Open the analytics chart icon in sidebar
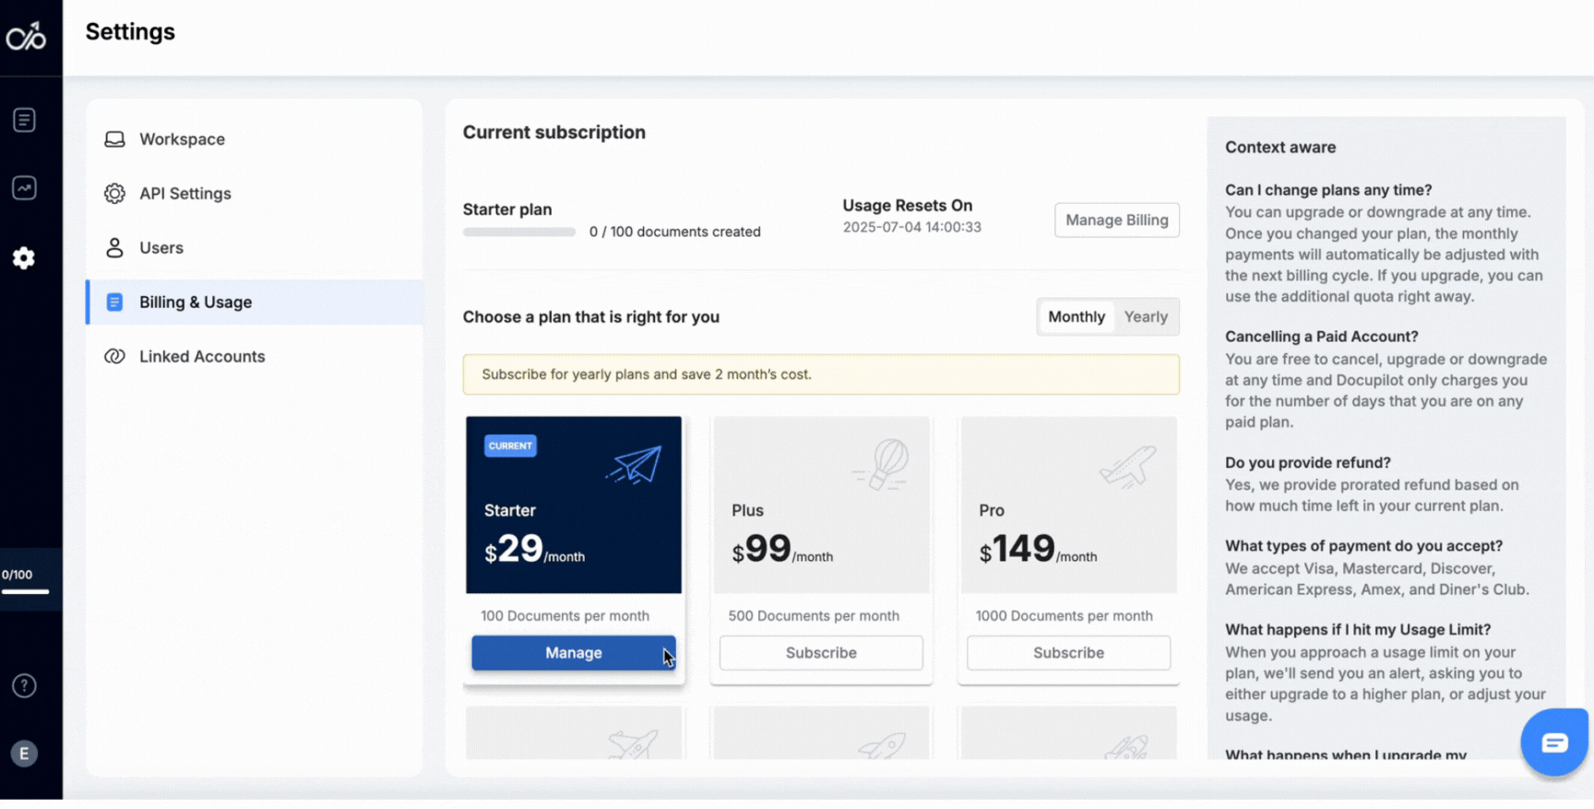 click(24, 188)
